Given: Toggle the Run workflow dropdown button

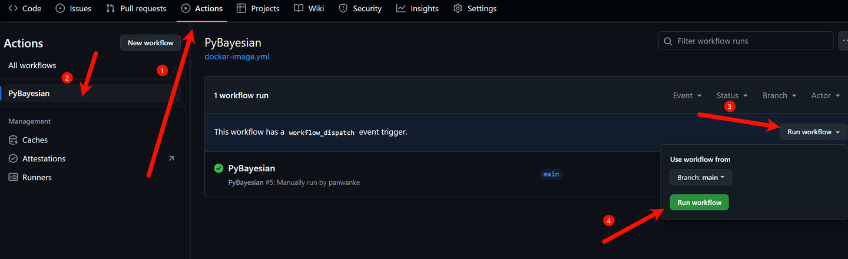Looking at the screenshot, I should (813, 132).
